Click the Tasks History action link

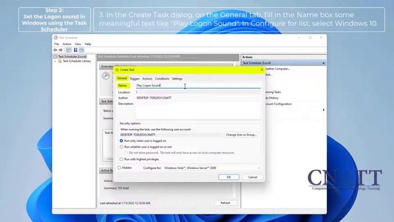[x=272, y=98]
